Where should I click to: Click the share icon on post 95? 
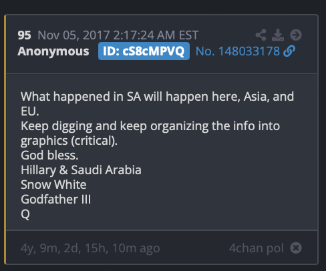coord(261,35)
